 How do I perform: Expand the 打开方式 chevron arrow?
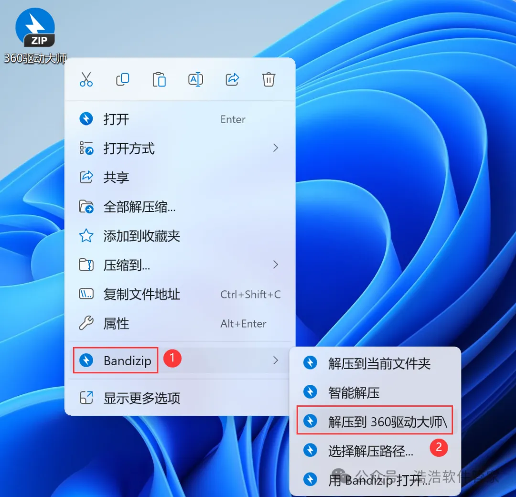pyautogui.click(x=276, y=148)
